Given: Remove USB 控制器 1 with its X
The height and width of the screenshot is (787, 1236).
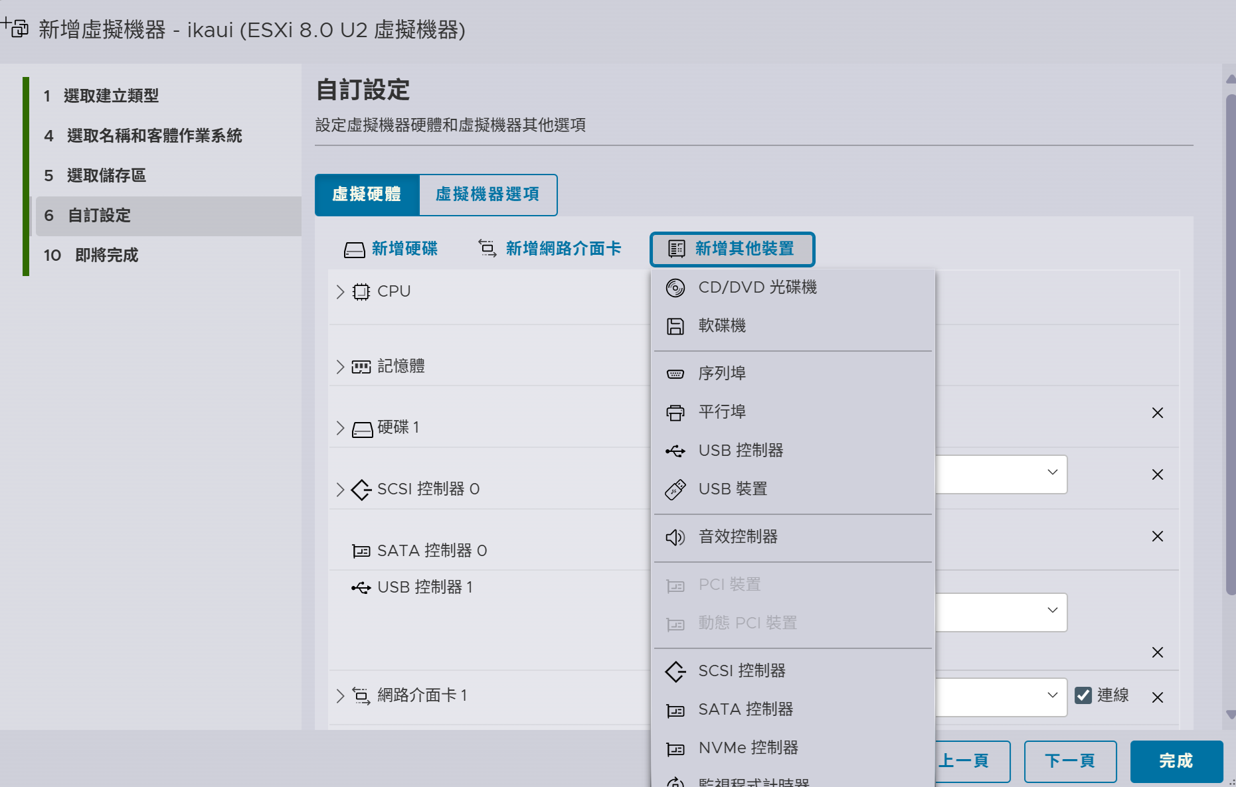Looking at the screenshot, I should pyautogui.click(x=1158, y=652).
